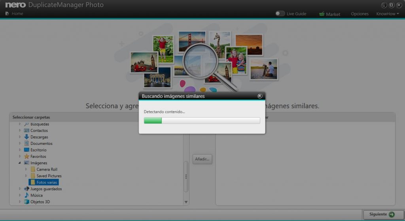Select the Objetos 3D cube icon
This screenshot has width=405, height=221.
(x=26, y=202)
